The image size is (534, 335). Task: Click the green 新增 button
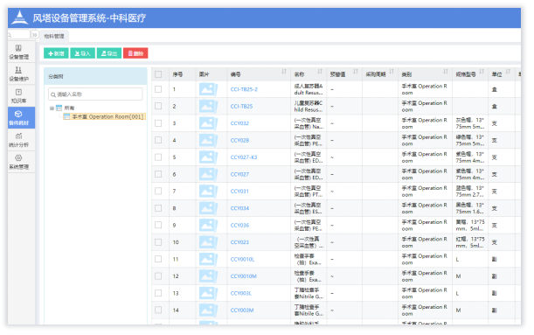[x=56, y=53]
